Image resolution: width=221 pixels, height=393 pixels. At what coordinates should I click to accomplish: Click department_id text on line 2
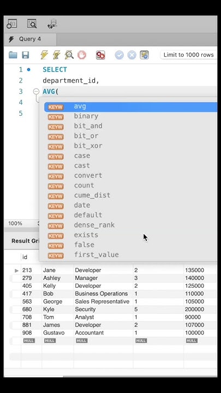(x=71, y=81)
